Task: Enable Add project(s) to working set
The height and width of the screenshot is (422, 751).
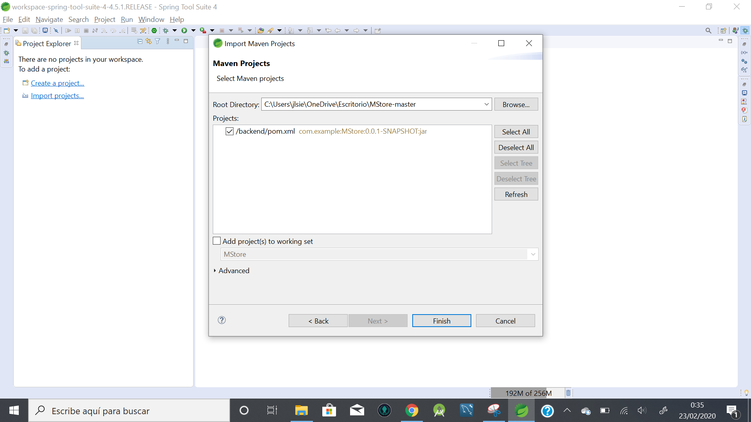Action: 217,241
